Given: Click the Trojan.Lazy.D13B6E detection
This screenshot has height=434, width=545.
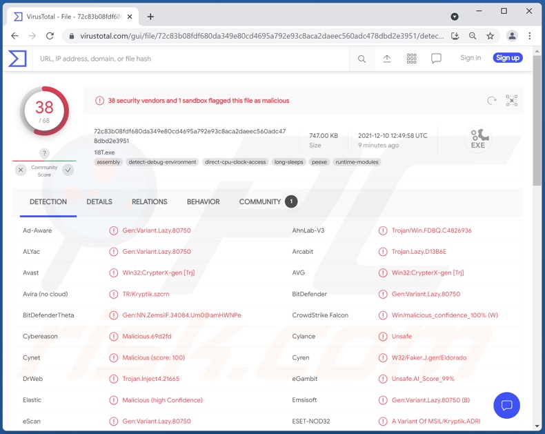Looking at the screenshot, I should (419, 252).
